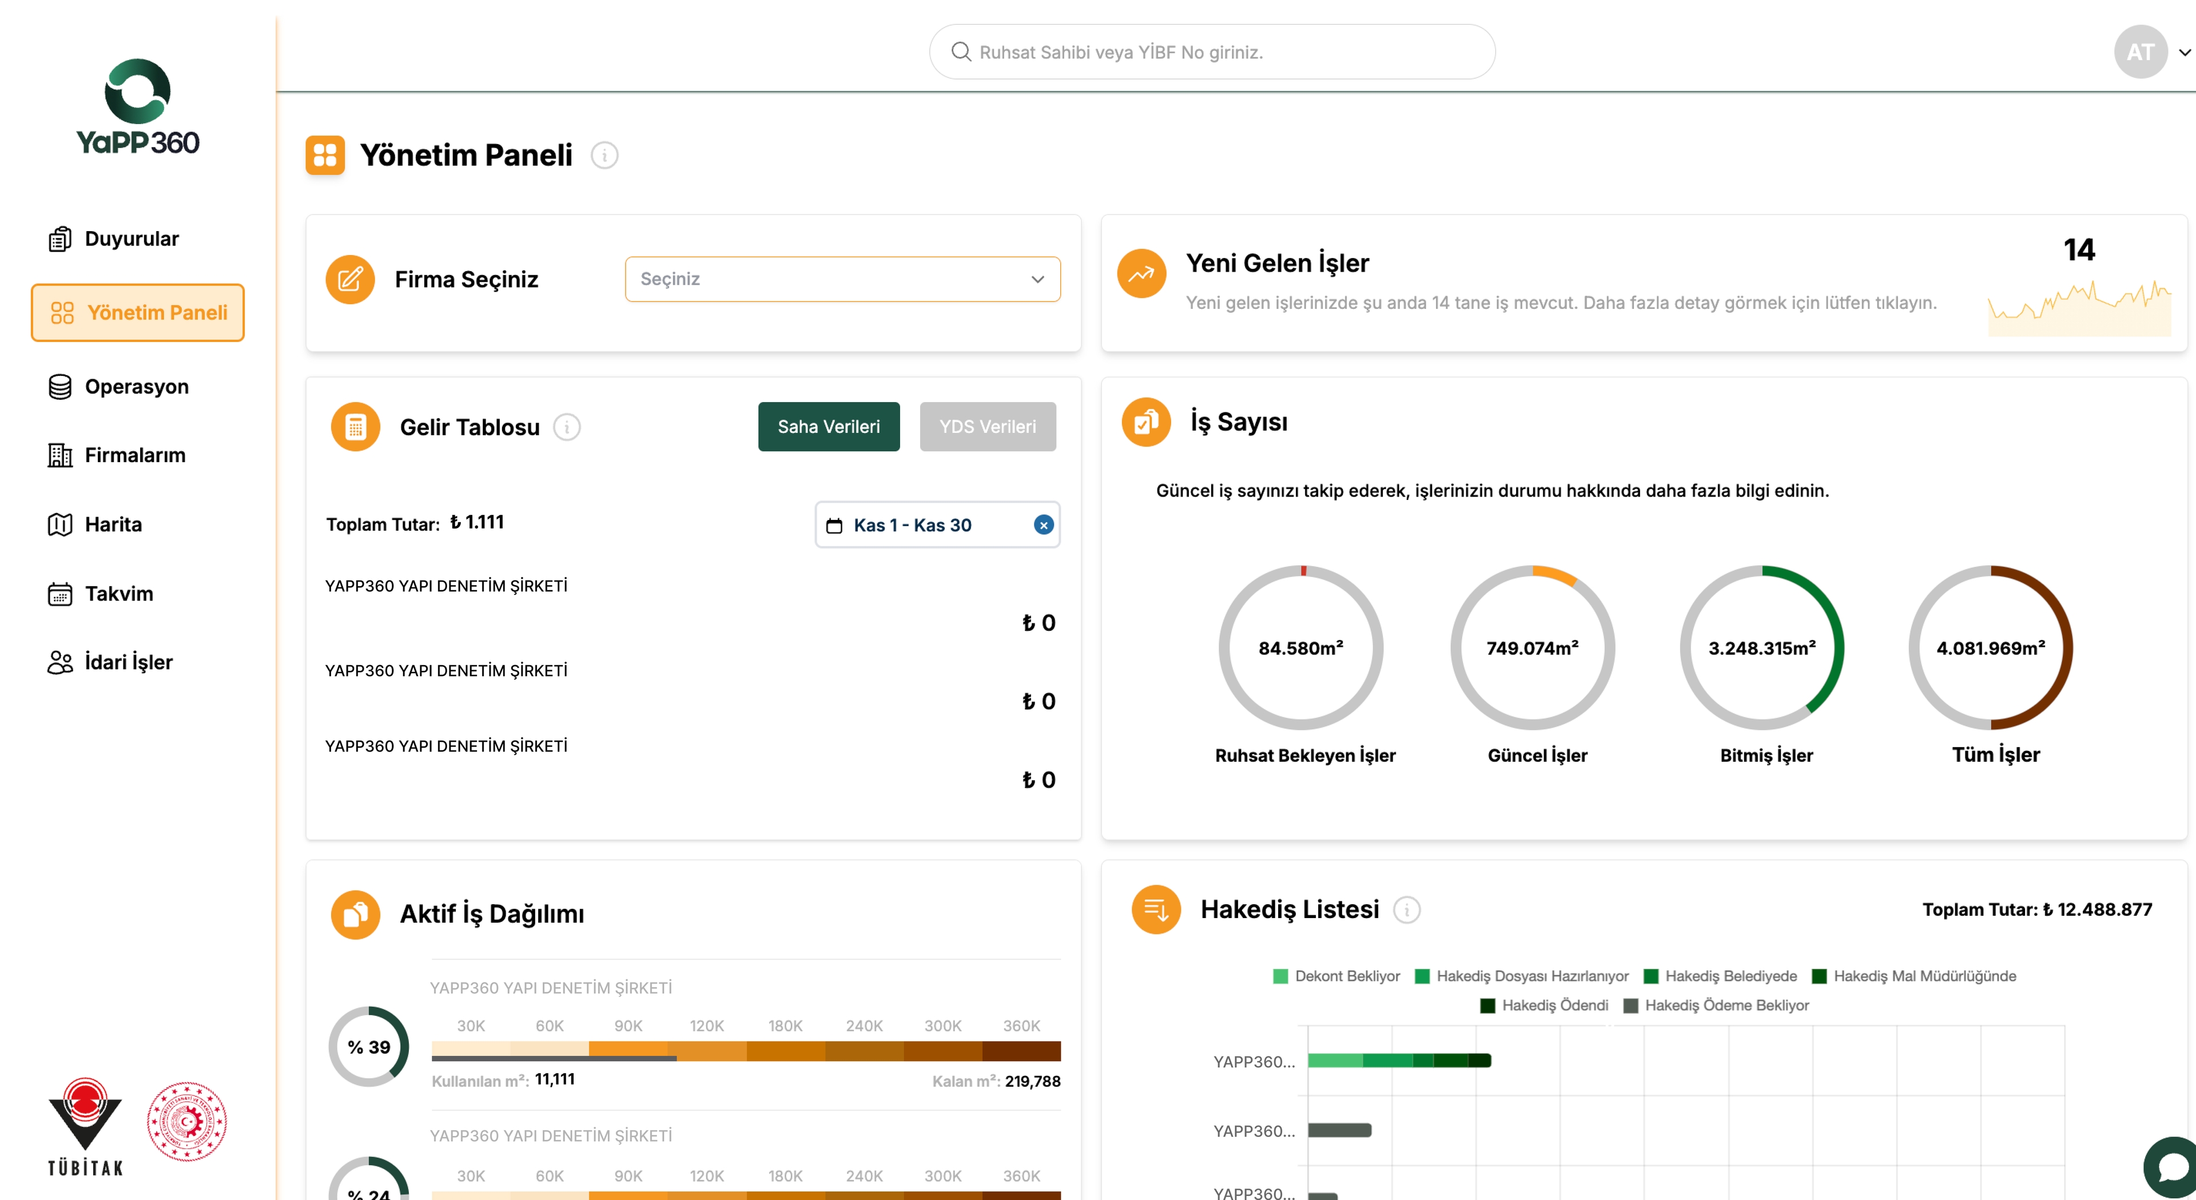Open Duyurular in the sidebar

click(x=113, y=239)
